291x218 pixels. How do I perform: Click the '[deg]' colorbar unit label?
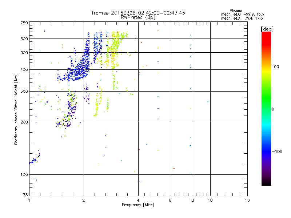tap(267, 29)
